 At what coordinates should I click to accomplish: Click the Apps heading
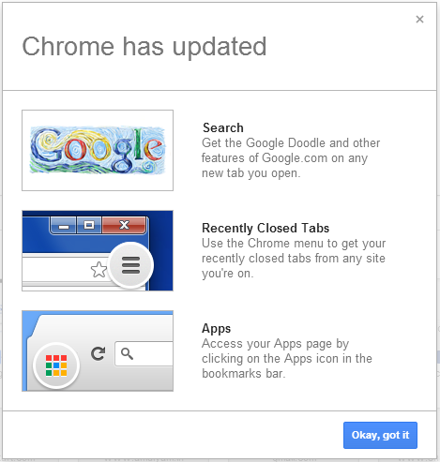tap(216, 328)
